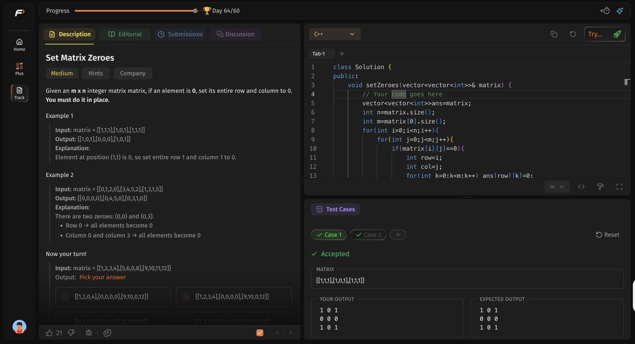
Task: Click the 'Pick your answer' text
Action: pyautogui.click(x=103, y=277)
